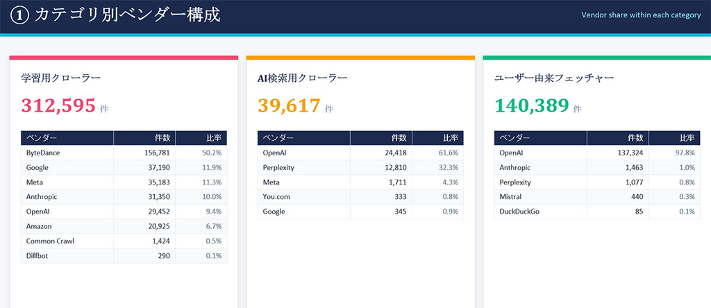Click the 0.9% ratio cell

(438, 212)
